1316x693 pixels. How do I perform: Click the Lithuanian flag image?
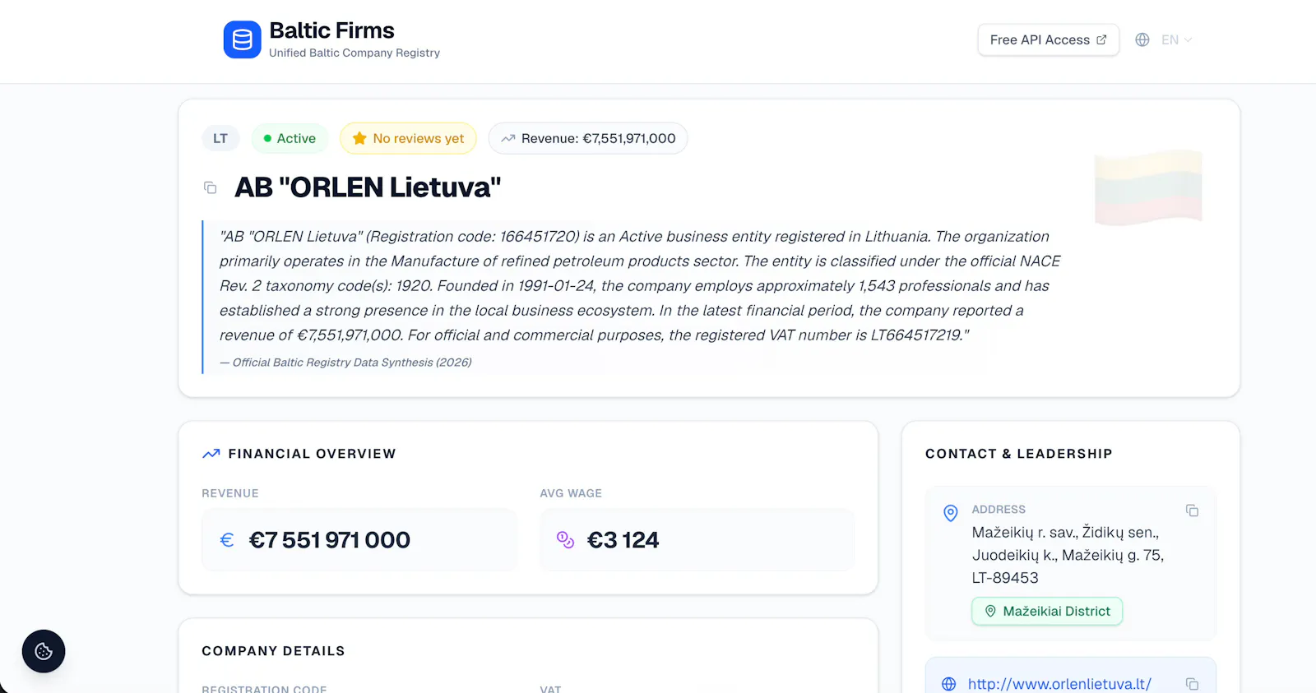(x=1148, y=187)
